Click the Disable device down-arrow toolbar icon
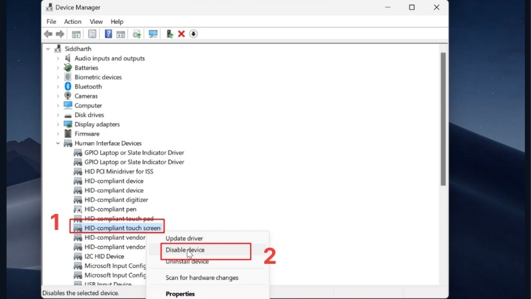531x299 pixels. point(193,34)
